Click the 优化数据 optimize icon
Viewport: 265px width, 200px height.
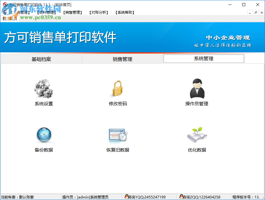click(197, 135)
